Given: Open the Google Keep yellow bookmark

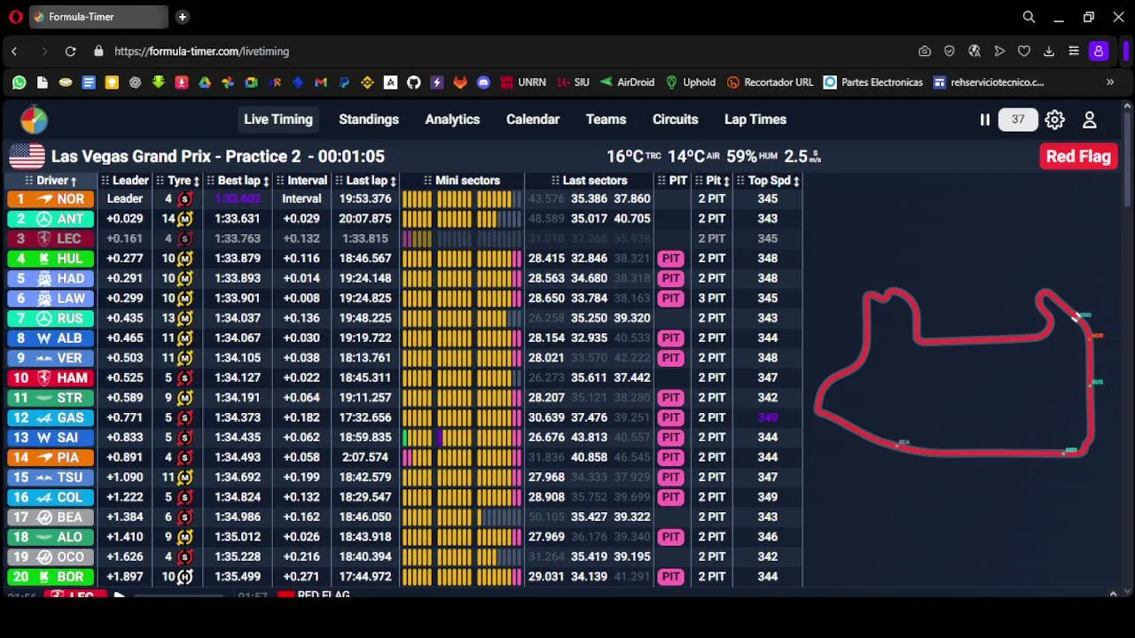Looking at the screenshot, I should pos(112,82).
